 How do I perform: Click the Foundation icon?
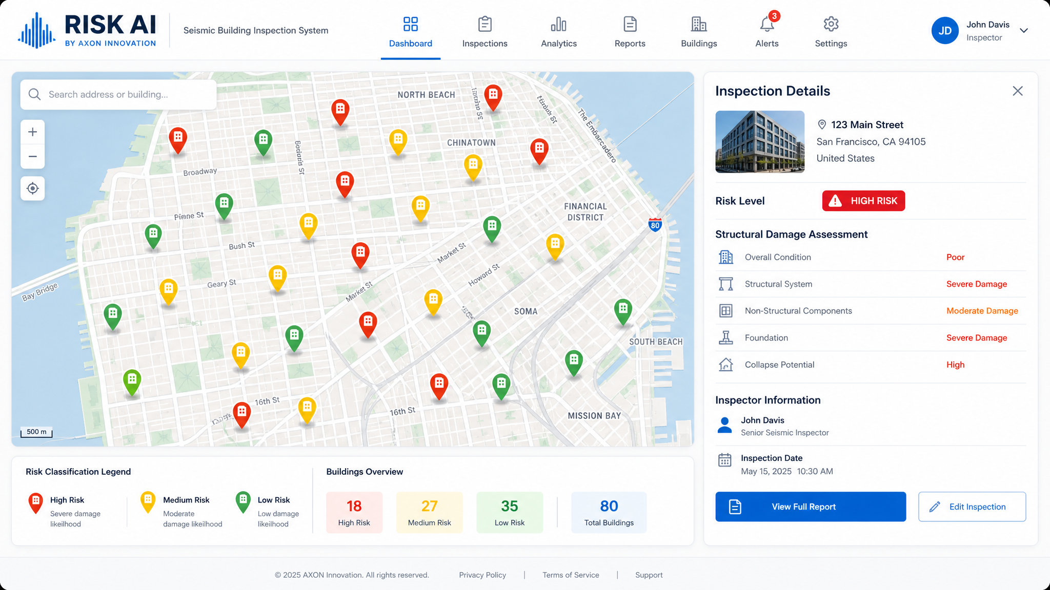coord(725,338)
